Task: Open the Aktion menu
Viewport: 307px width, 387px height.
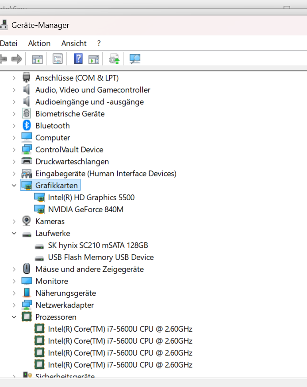Action: [x=39, y=43]
